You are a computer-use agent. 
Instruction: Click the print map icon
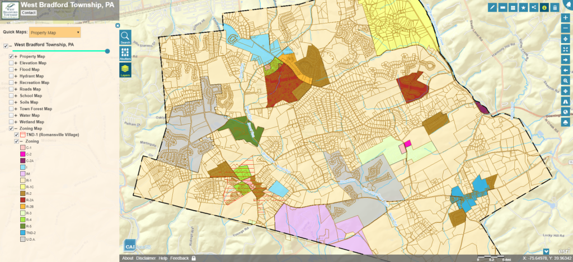566,122
